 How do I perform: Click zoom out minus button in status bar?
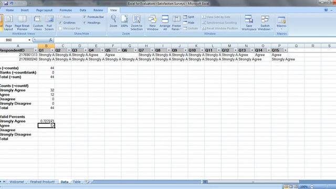click(x=312, y=187)
